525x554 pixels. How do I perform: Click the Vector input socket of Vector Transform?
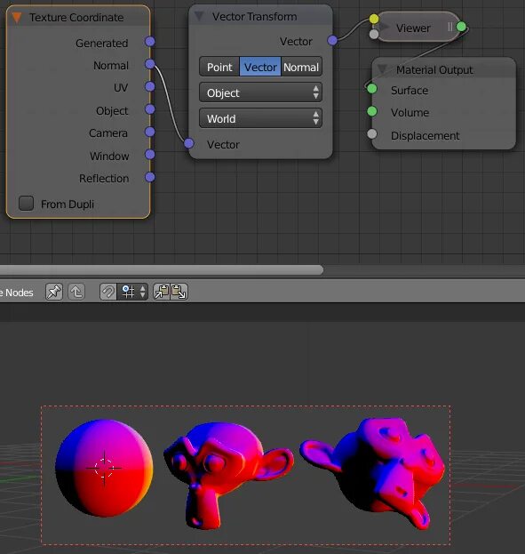click(189, 143)
